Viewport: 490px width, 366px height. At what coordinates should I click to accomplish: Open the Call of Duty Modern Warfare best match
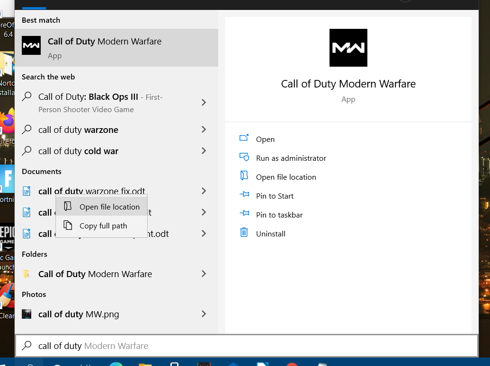pos(116,48)
